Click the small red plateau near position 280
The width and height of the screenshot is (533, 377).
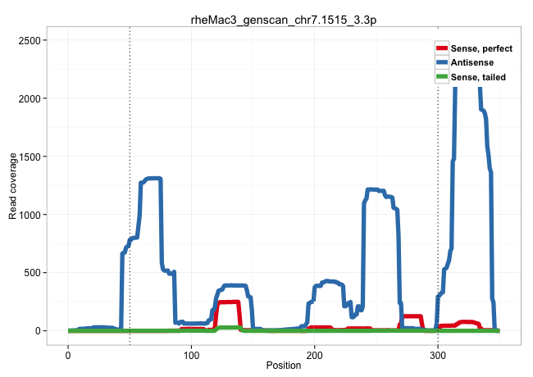(x=412, y=316)
